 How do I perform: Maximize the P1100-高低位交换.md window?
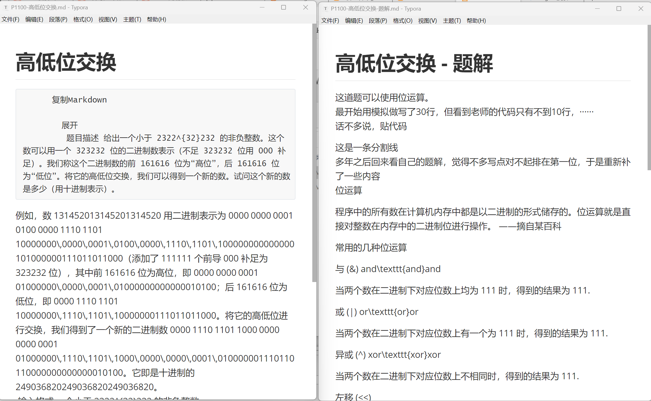283,7
